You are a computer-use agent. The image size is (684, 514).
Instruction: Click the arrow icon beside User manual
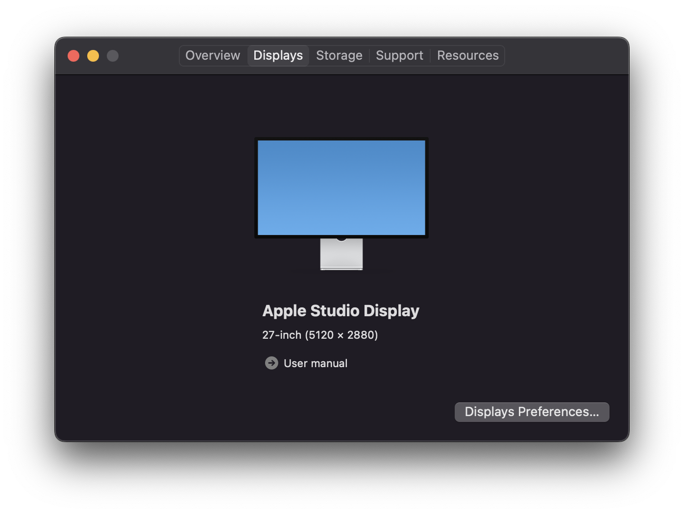click(x=271, y=363)
